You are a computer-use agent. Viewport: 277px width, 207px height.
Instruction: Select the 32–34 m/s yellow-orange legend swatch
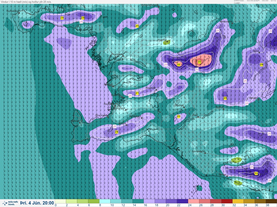[x=238, y=201]
